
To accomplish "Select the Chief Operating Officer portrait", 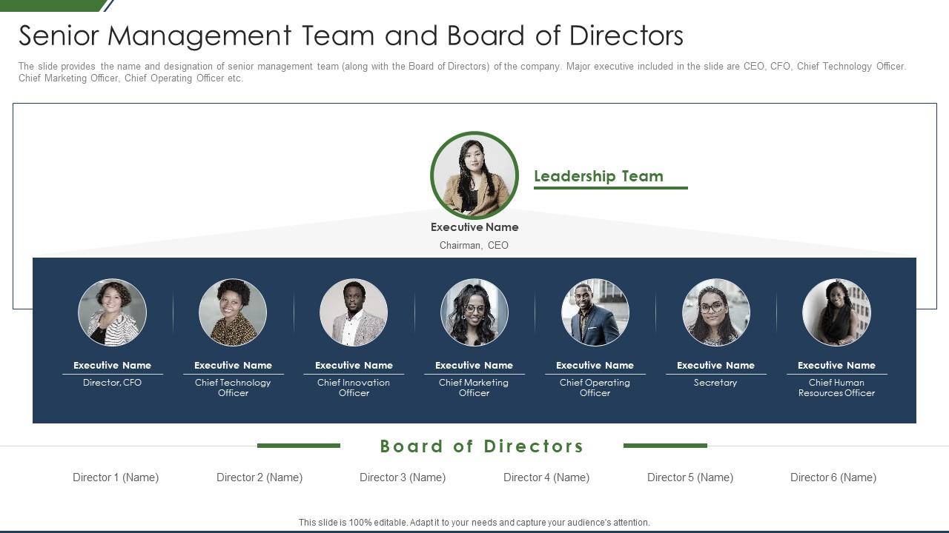I will point(595,312).
